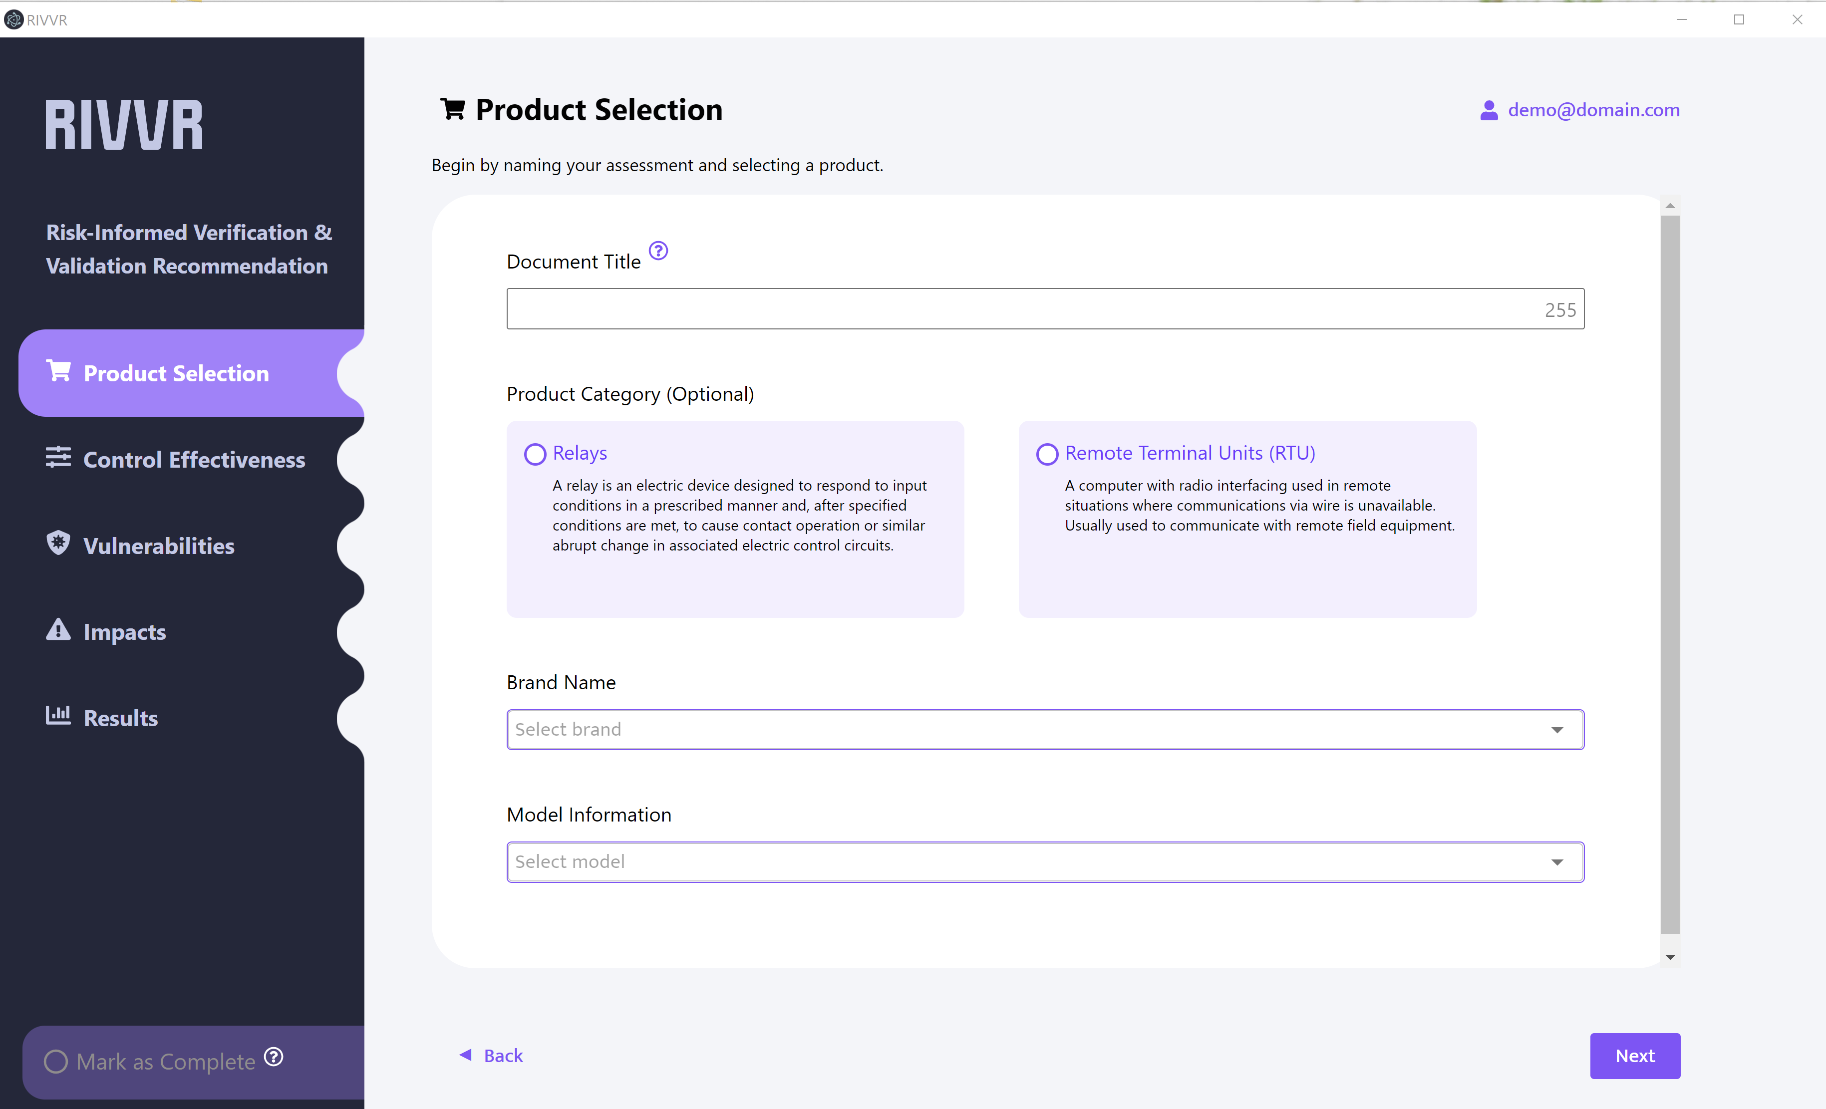Click the RIVVR logo in the sidebar
The width and height of the screenshot is (1826, 1109).
[x=124, y=124]
